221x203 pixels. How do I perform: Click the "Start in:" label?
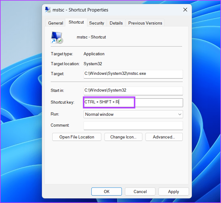(58, 90)
